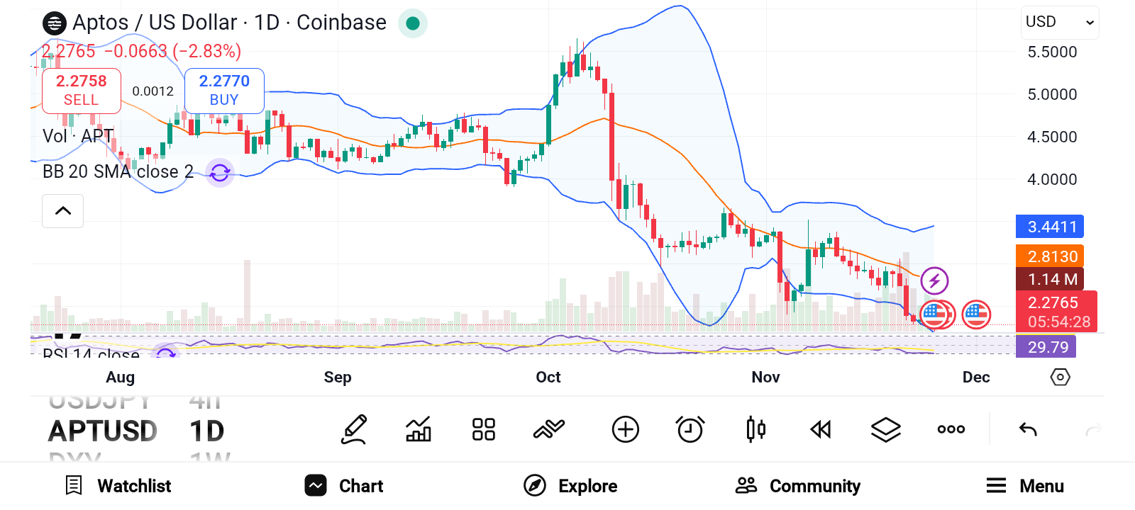Screen dimensions: 1135x510
Task: Collapse the panel using the upward chevron
Action: [x=62, y=210]
